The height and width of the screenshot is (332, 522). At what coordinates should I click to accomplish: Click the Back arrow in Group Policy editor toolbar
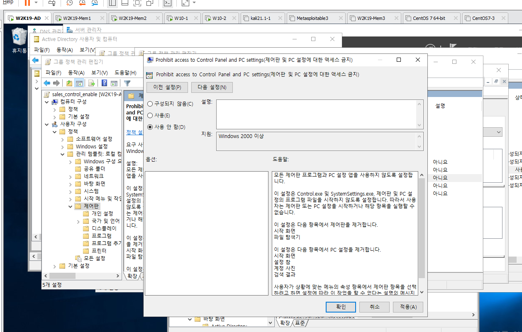click(47, 83)
